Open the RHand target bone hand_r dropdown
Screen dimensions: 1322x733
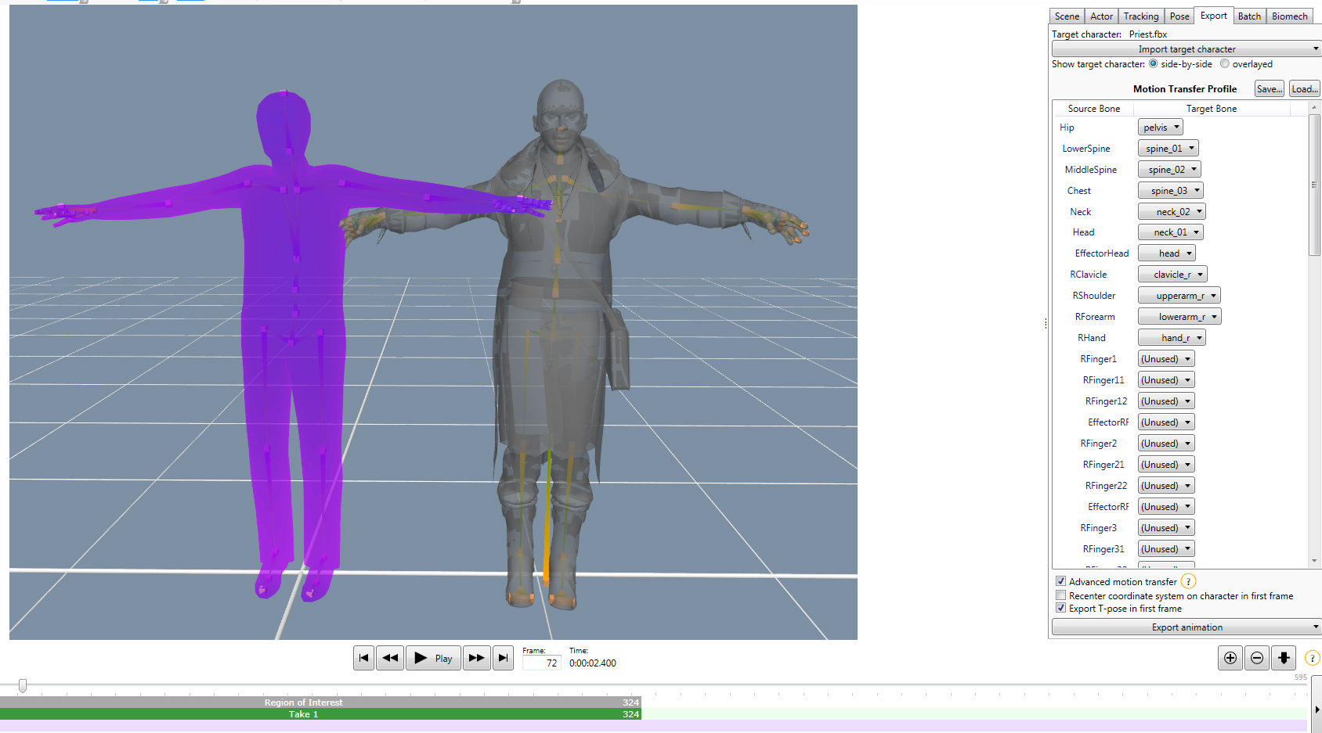(1172, 338)
